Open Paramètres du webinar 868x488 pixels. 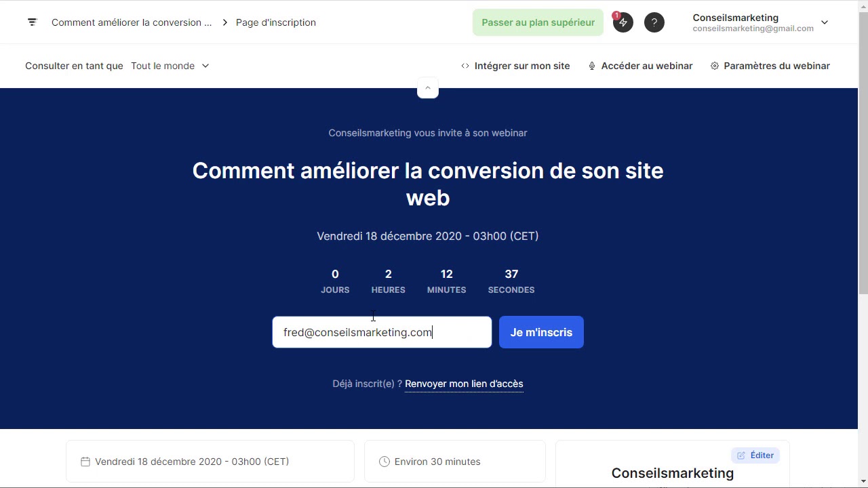click(x=770, y=66)
